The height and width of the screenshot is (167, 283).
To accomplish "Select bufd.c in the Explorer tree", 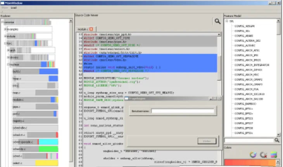I will pyautogui.click(x=35, y=72).
